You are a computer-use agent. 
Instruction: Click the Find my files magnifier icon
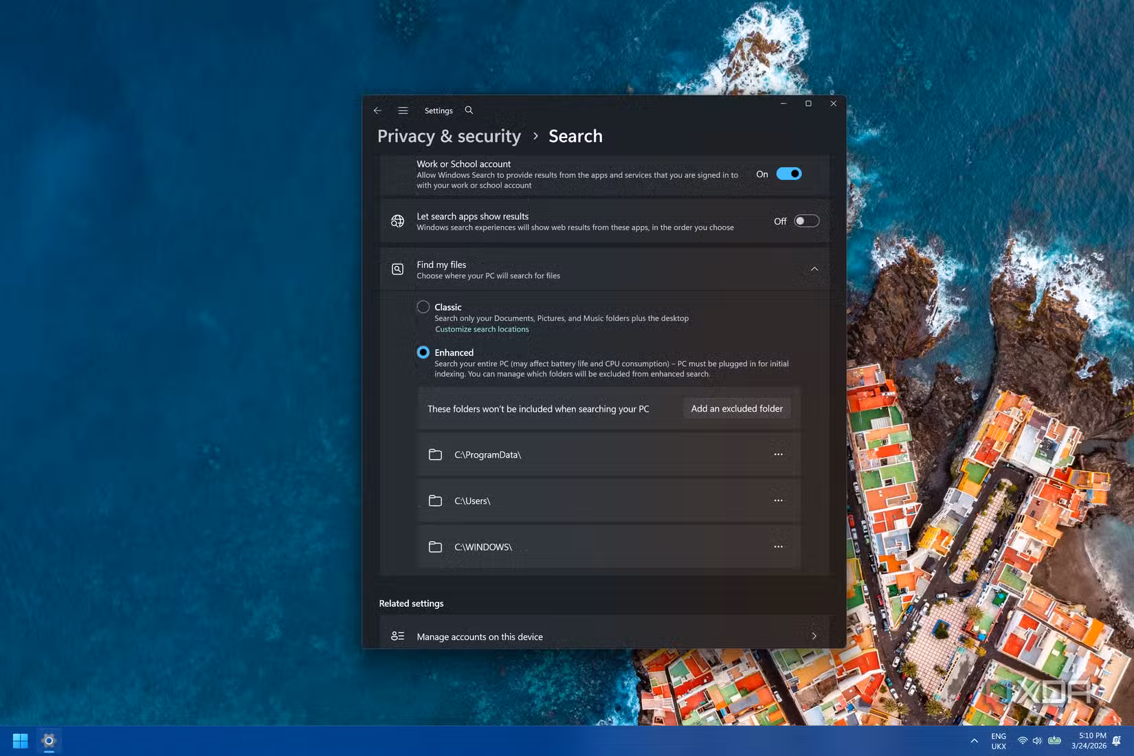pos(397,269)
